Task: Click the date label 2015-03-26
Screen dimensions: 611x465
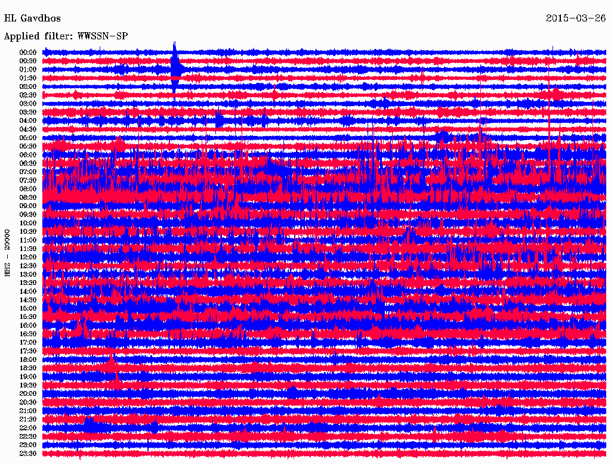Action: tap(576, 18)
